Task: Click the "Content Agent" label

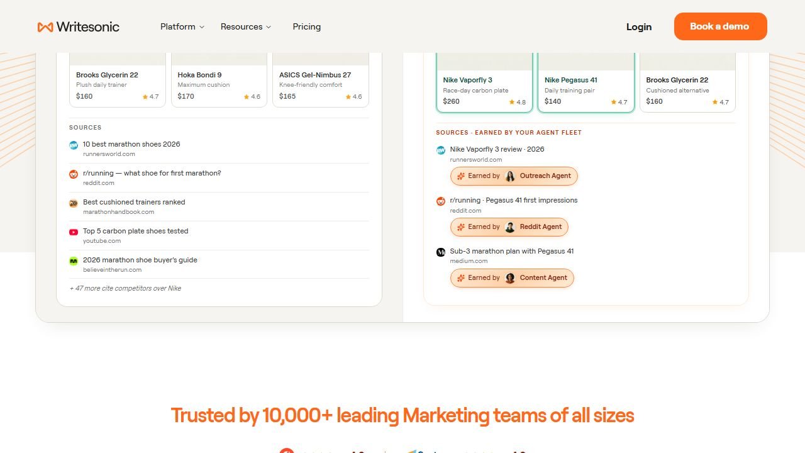Action: pyautogui.click(x=543, y=278)
